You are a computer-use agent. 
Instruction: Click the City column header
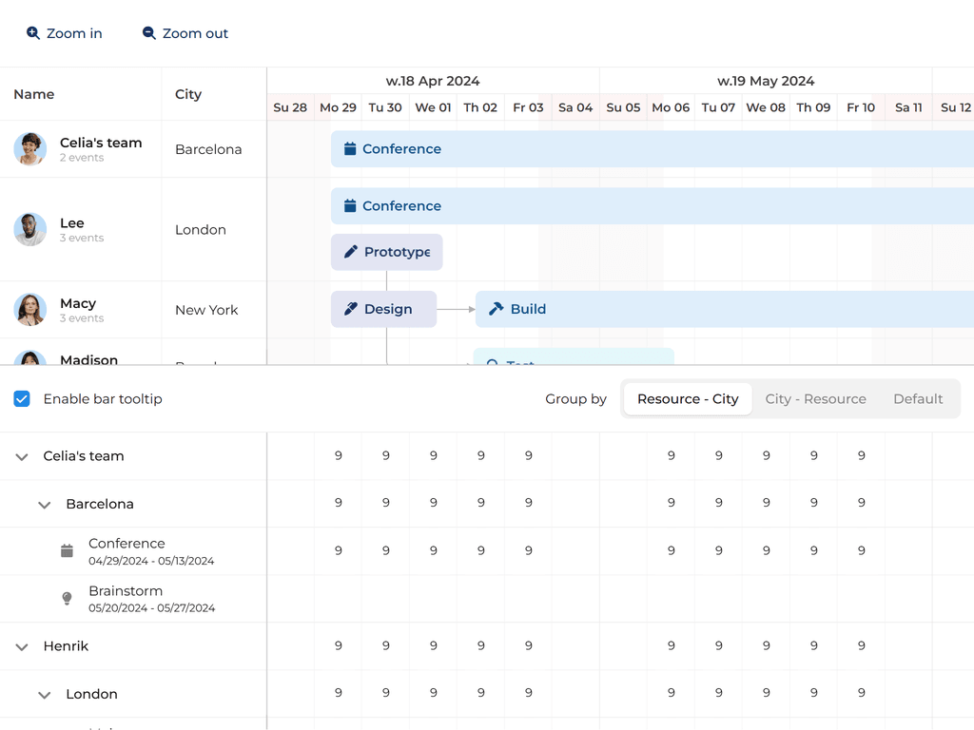coord(188,94)
